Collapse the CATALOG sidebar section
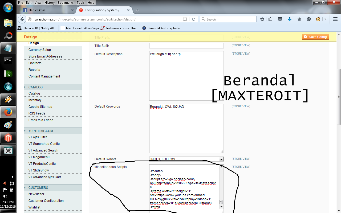The height and width of the screenshot is (213, 341). [53, 87]
